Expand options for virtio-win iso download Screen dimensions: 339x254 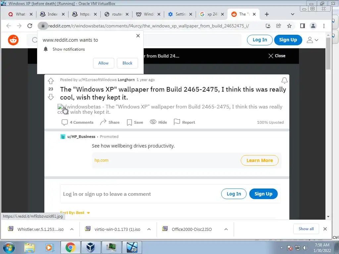pyautogui.click(x=149, y=230)
